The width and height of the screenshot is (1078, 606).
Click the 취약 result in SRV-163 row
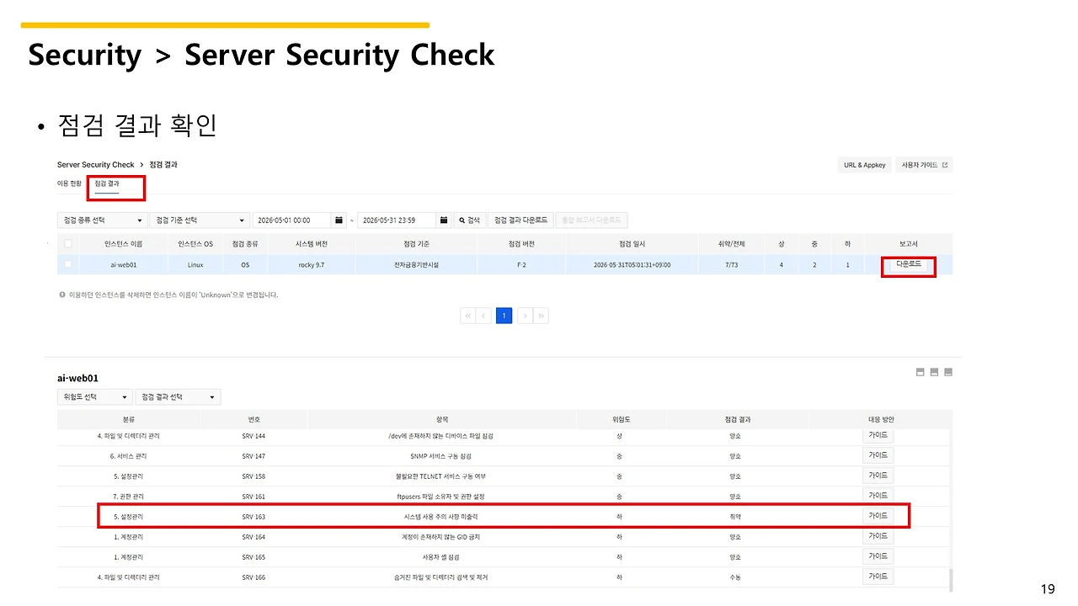point(735,516)
